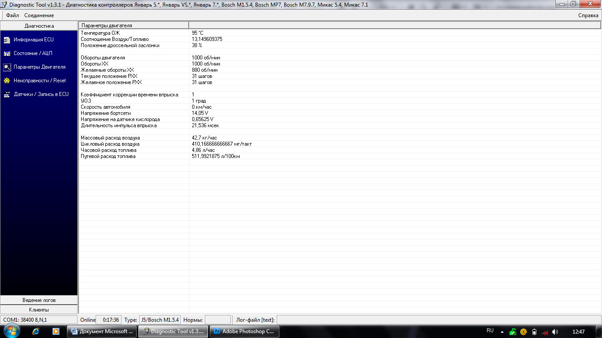Select the Соотношение Воздух/Топливо row

pyautogui.click(x=340, y=39)
